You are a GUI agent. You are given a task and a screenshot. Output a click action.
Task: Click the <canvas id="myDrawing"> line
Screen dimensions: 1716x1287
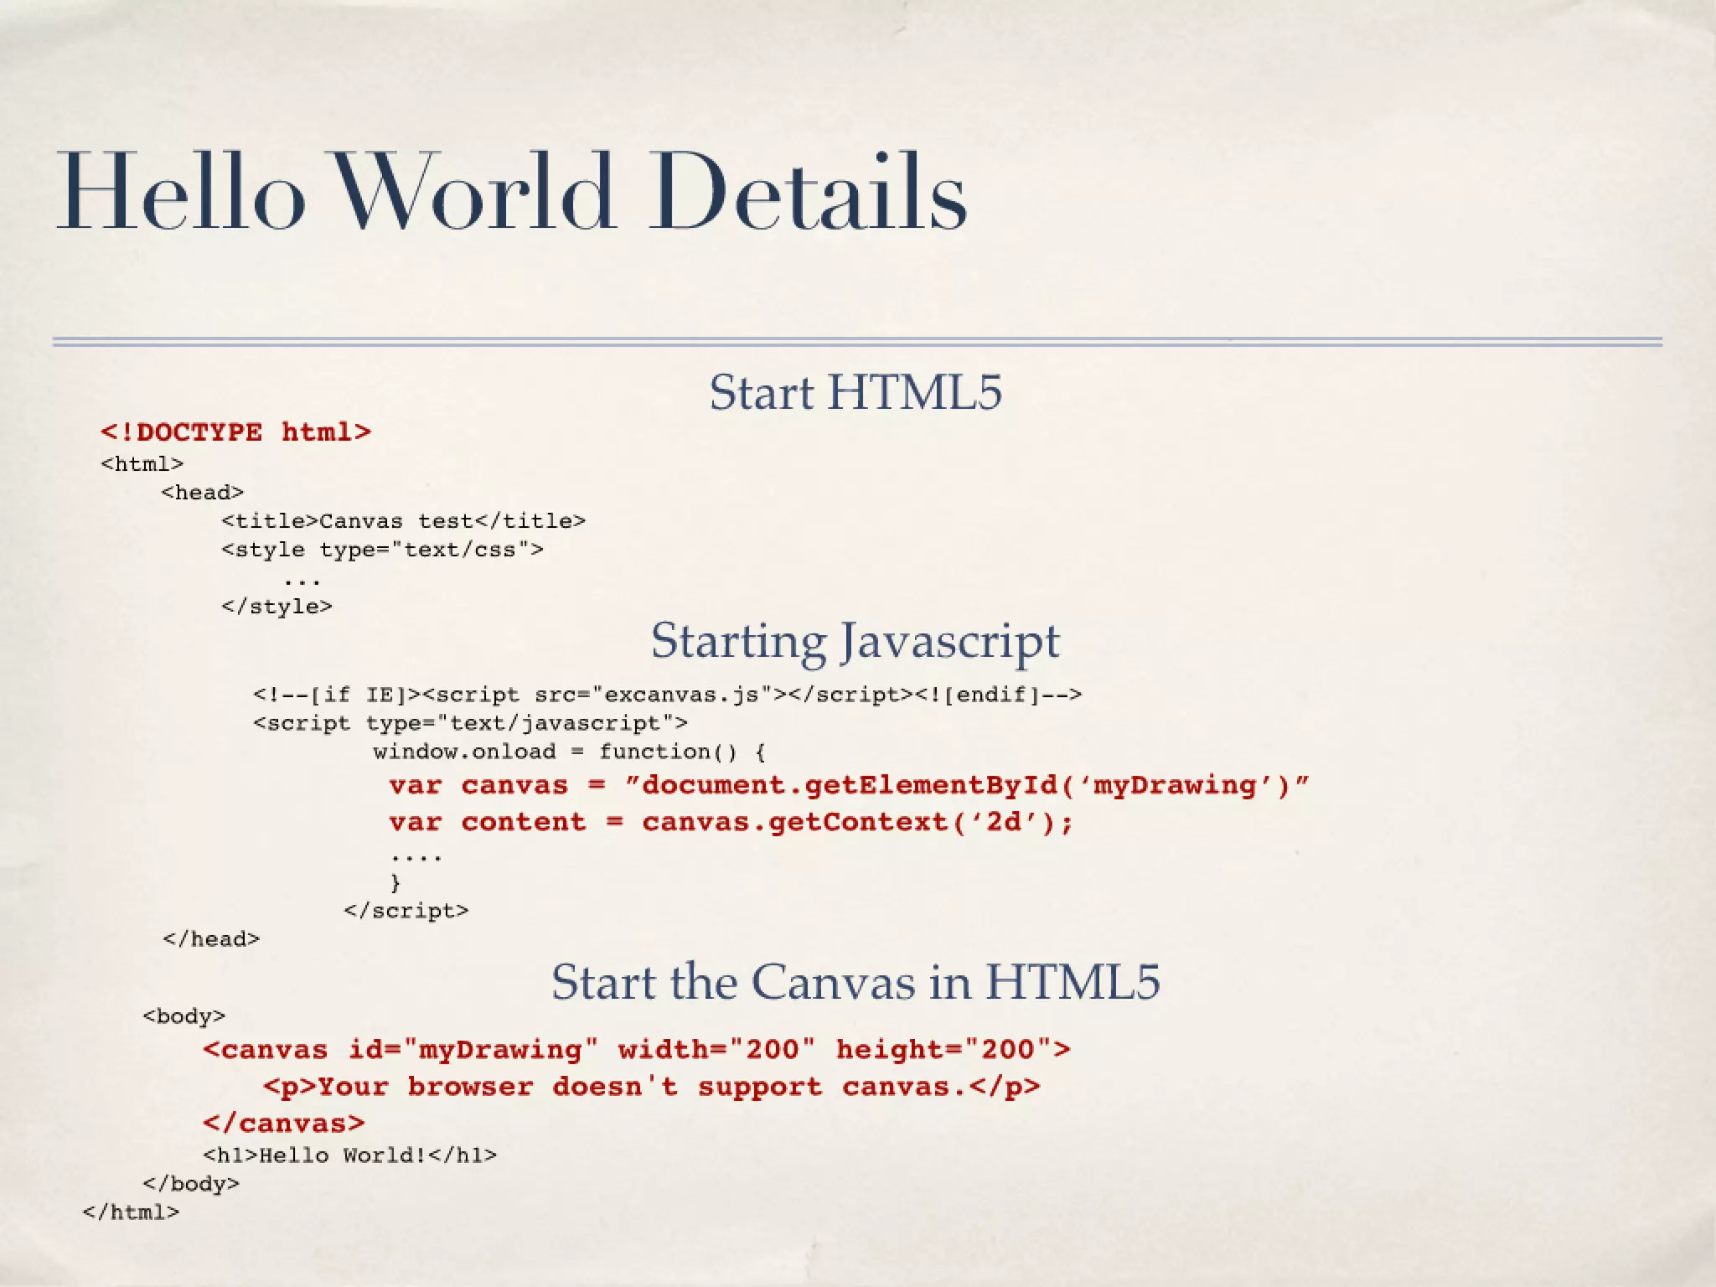(637, 1049)
